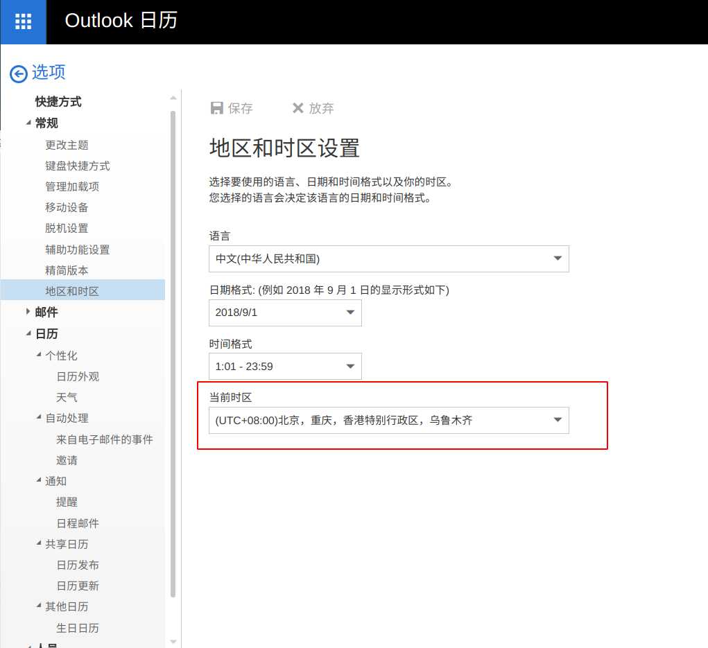The image size is (708, 648).
Task: Open 辅助功能设置 page
Action: (78, 249)
